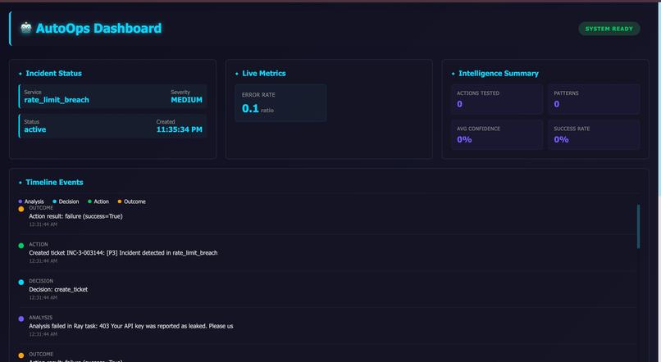Click the Intelligence Summary heading

[x=499, y=73]
